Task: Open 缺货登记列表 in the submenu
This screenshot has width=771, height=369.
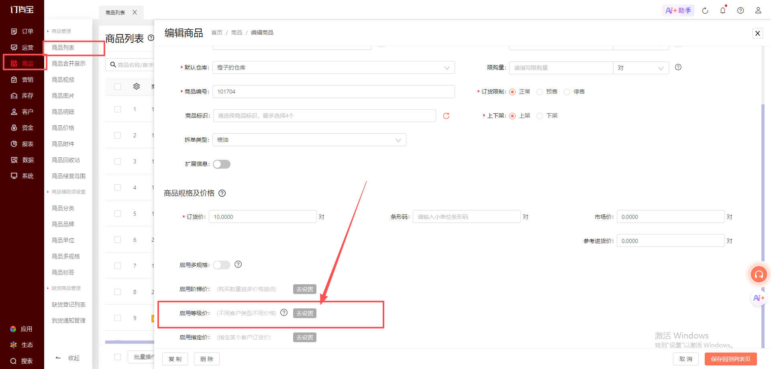Action: [x=69, y=304]
